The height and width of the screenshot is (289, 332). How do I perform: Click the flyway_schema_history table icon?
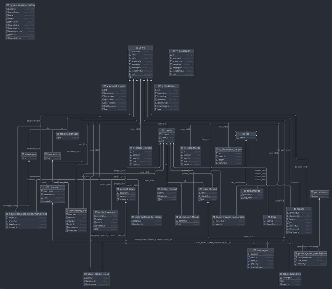(8, 5)
